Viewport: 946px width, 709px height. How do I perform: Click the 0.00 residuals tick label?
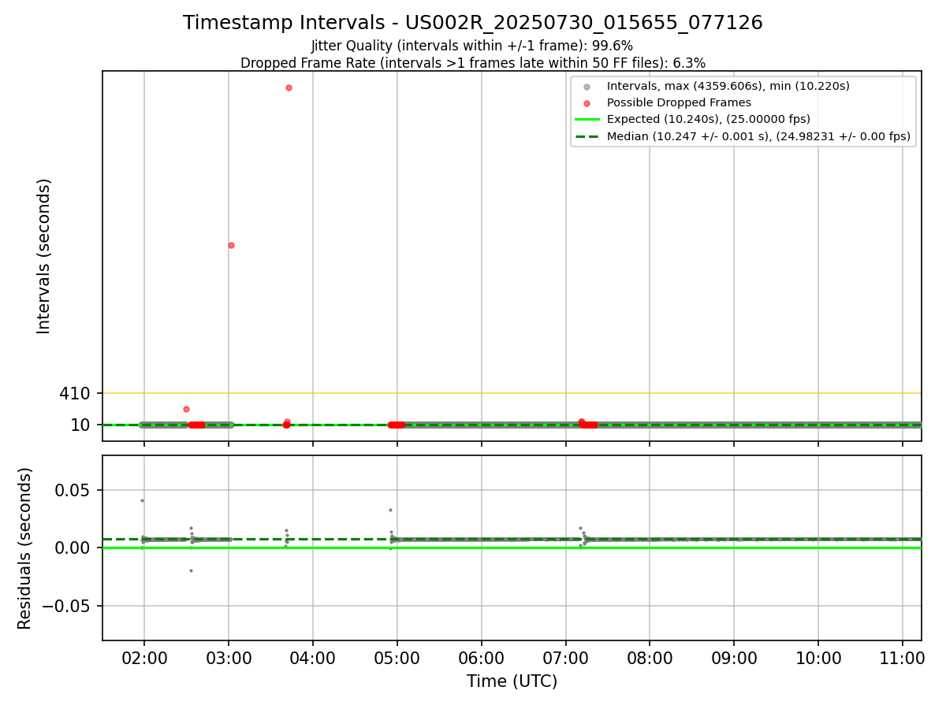point(74,548)
